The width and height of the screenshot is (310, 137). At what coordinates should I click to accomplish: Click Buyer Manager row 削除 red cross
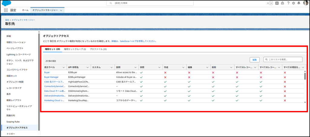pyautogui.click(x=213, y=77)
